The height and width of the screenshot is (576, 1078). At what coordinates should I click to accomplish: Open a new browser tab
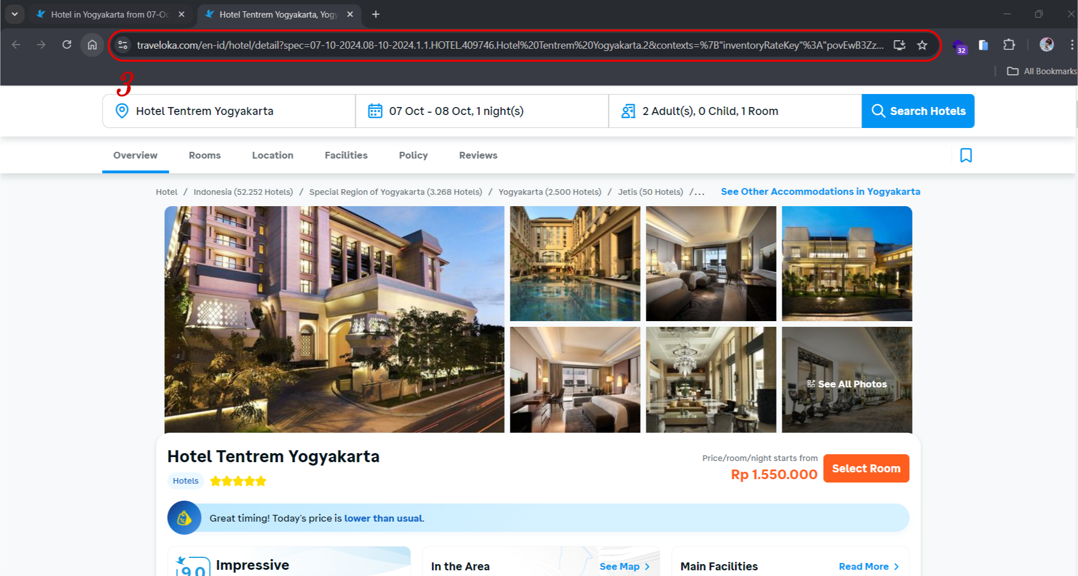pos(376,14)
